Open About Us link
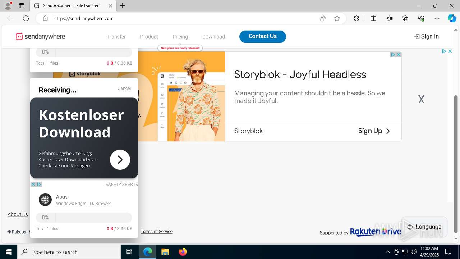This screenshot has height=259, width=460. tap(18, 214)
